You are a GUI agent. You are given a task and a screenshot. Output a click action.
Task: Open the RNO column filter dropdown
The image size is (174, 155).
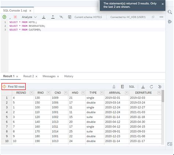tap(48, 93)
